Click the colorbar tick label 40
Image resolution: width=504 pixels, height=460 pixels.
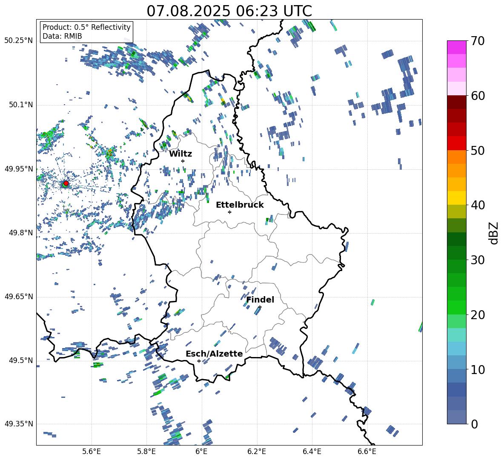tap(478, 205)
